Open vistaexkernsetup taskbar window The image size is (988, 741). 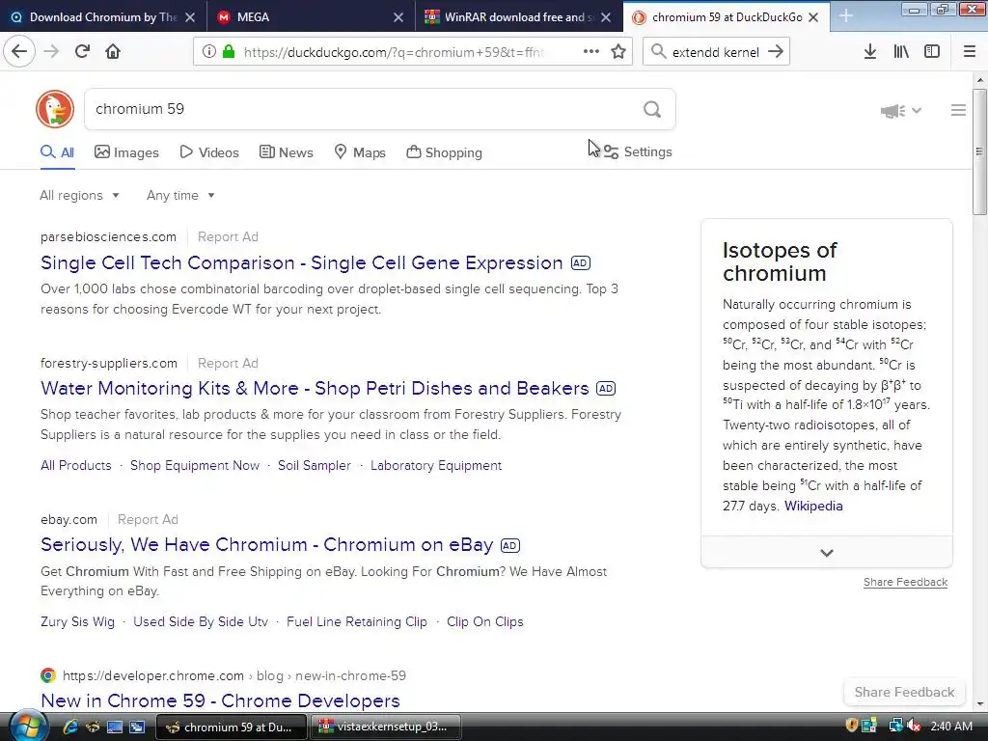[x=385, y=727]
